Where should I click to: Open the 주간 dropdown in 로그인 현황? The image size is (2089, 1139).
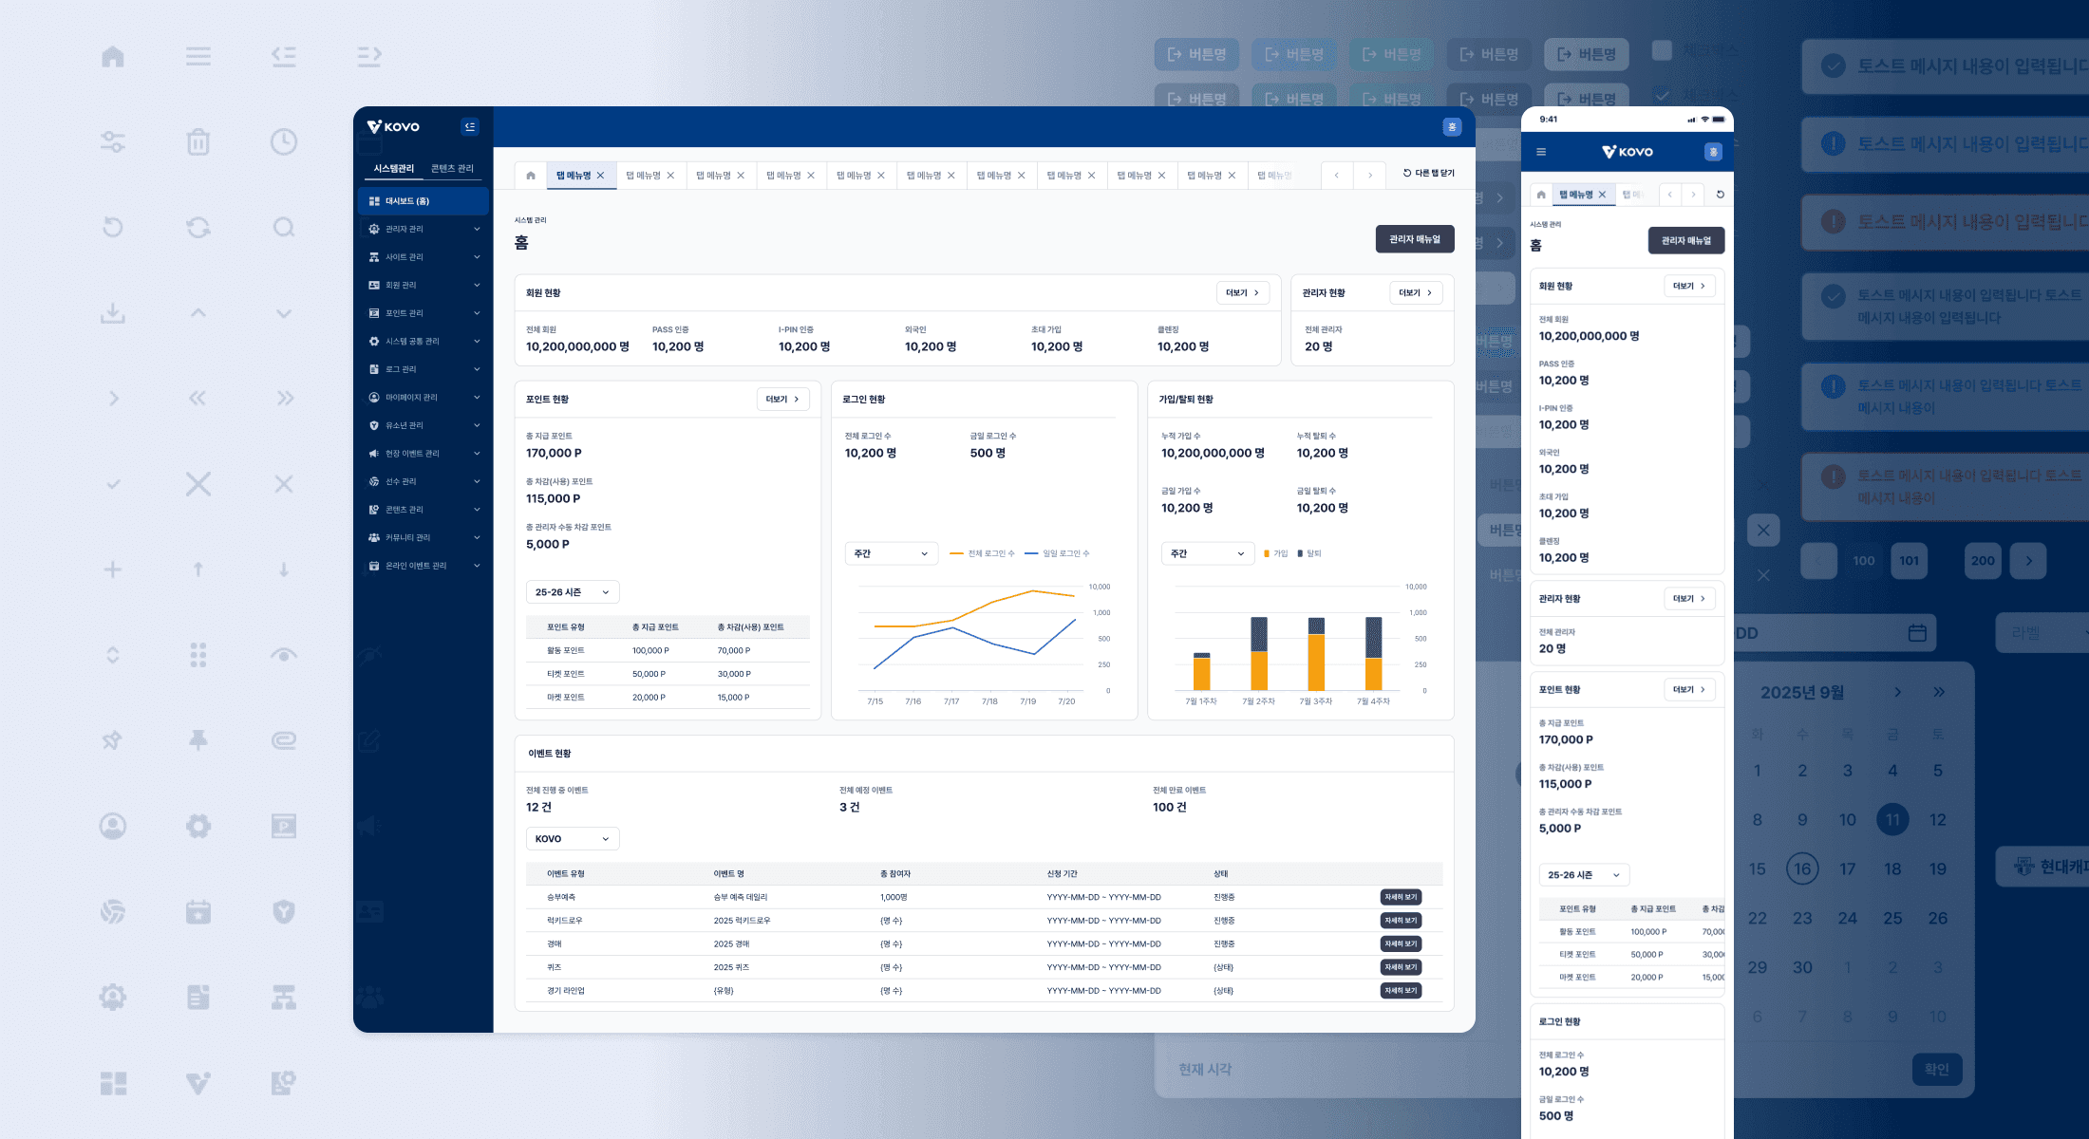click(x=891, y=553)
